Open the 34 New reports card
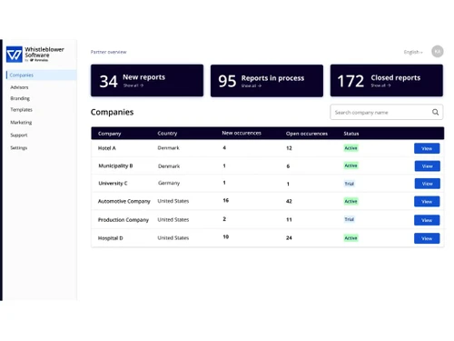 [x=147, y=81]
